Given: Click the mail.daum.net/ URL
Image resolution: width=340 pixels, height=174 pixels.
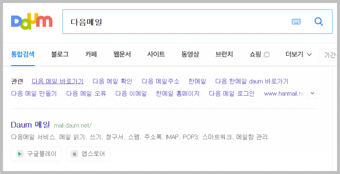Looking at the screenshot, I should (73, 125).
